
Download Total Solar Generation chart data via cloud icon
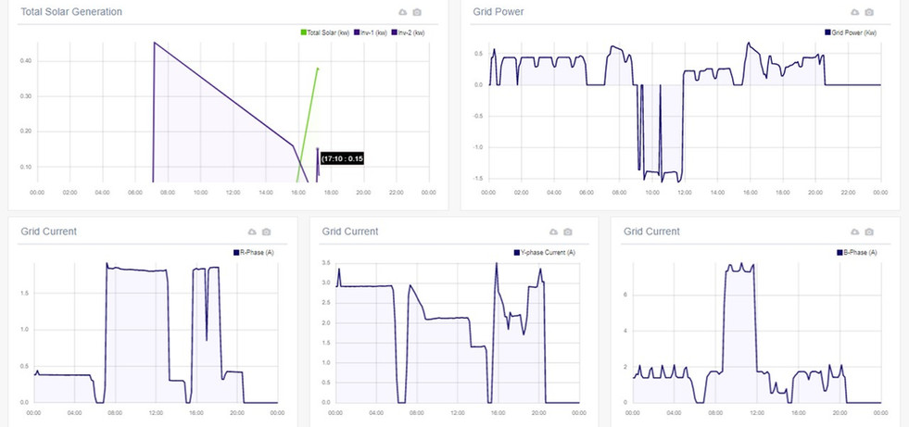click(402, 12)
